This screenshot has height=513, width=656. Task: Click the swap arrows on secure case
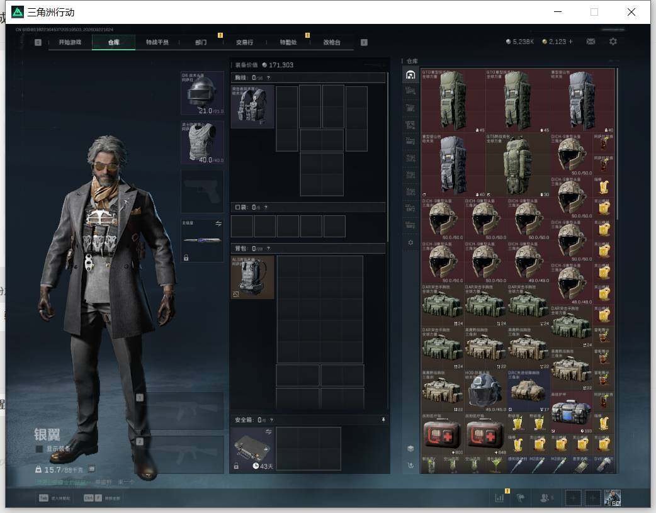[269, 432]
